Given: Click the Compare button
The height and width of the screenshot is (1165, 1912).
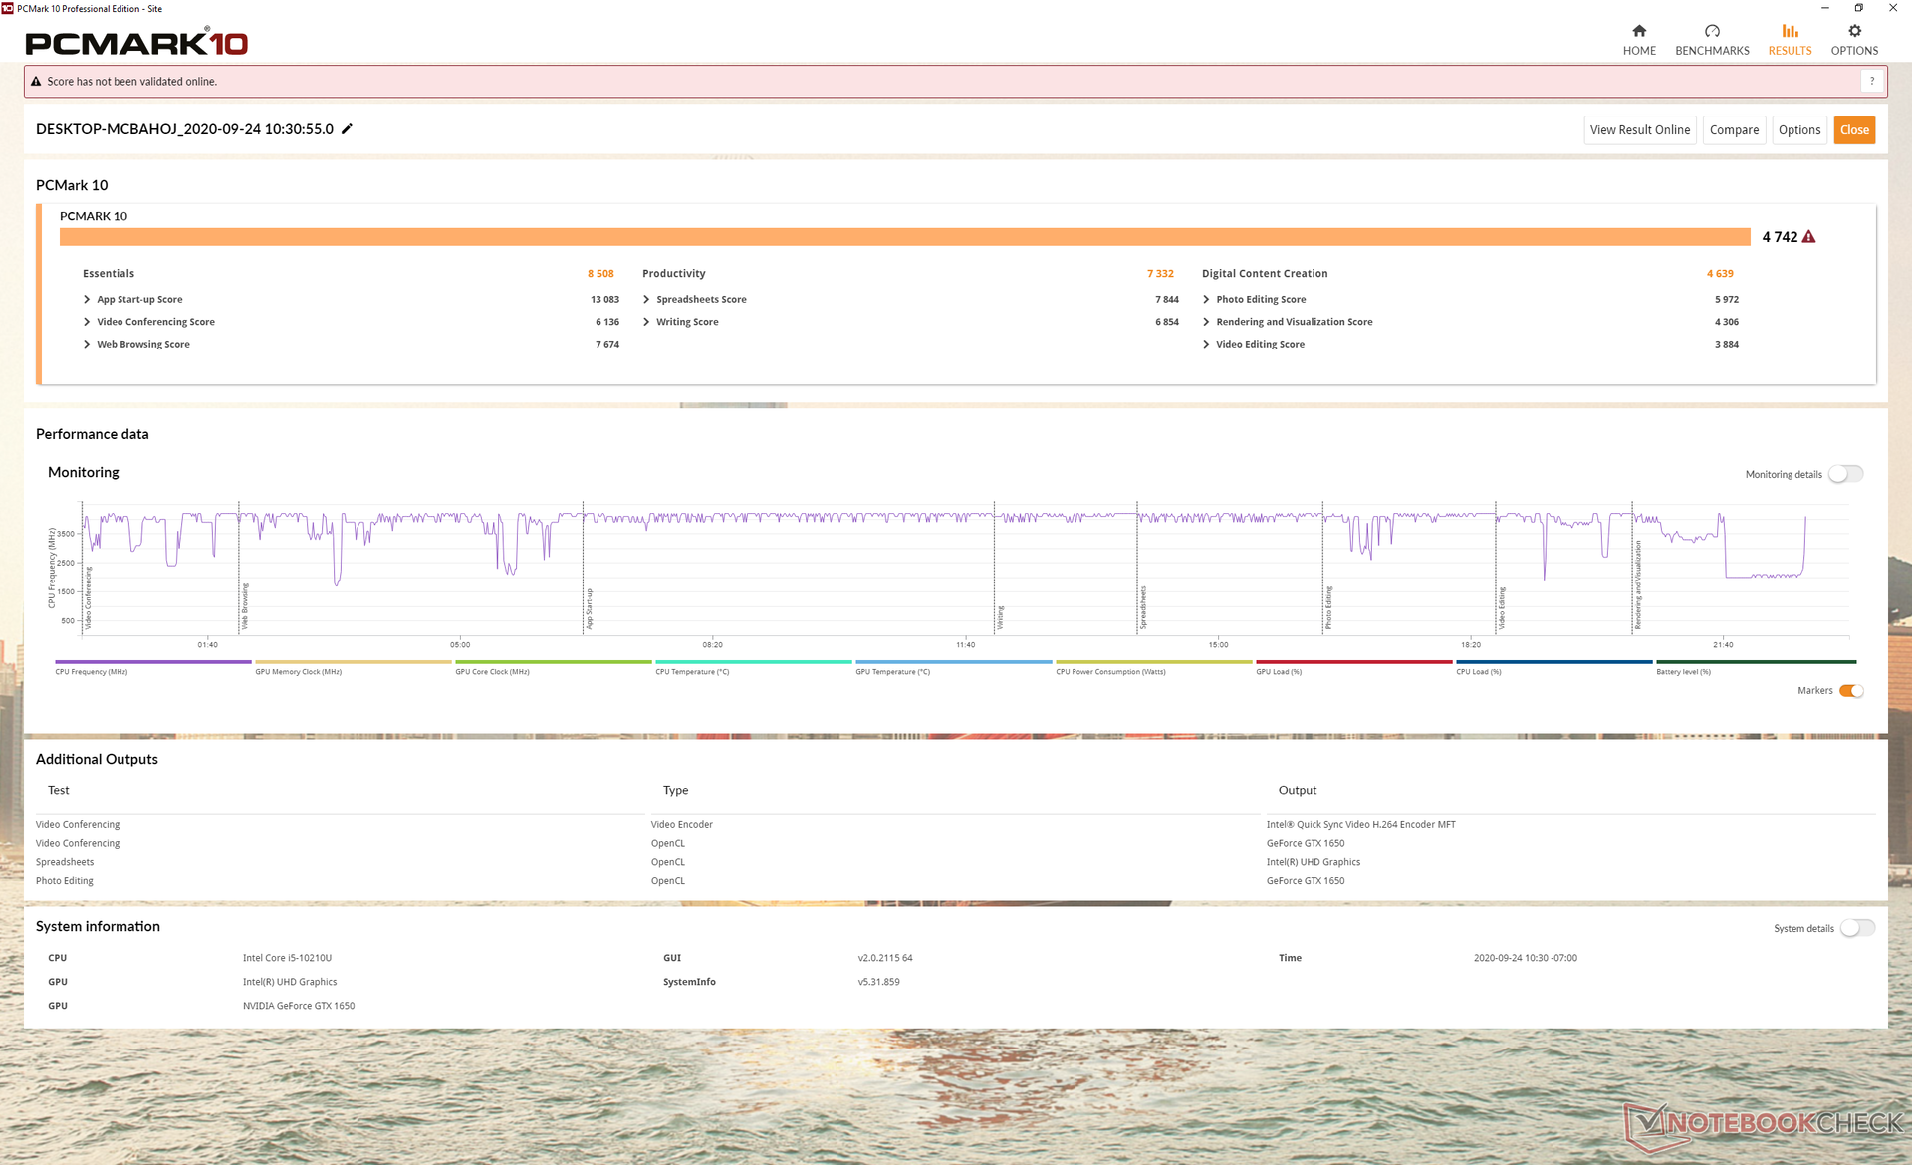Looking at the screenshot, I should click(x=1734, y=130).
